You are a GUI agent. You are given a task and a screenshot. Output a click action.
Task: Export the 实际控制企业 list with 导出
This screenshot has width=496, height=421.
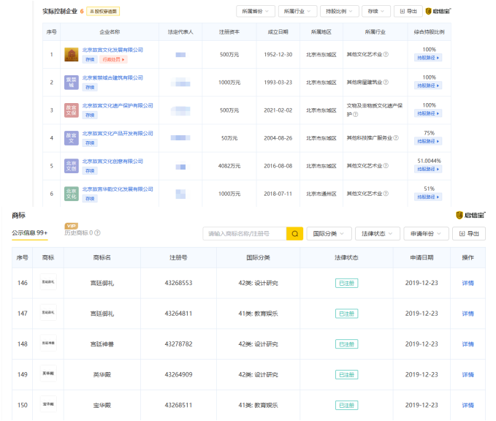point(408,12)
